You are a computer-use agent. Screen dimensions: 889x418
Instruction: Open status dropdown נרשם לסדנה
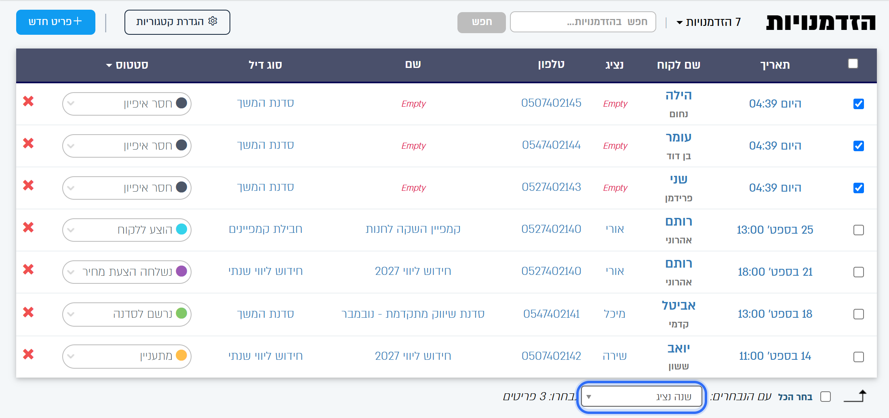[x=127, y=314]
